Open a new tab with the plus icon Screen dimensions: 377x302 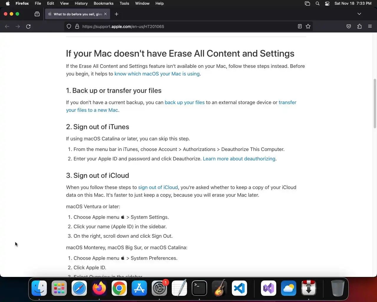tap(116, 14)
